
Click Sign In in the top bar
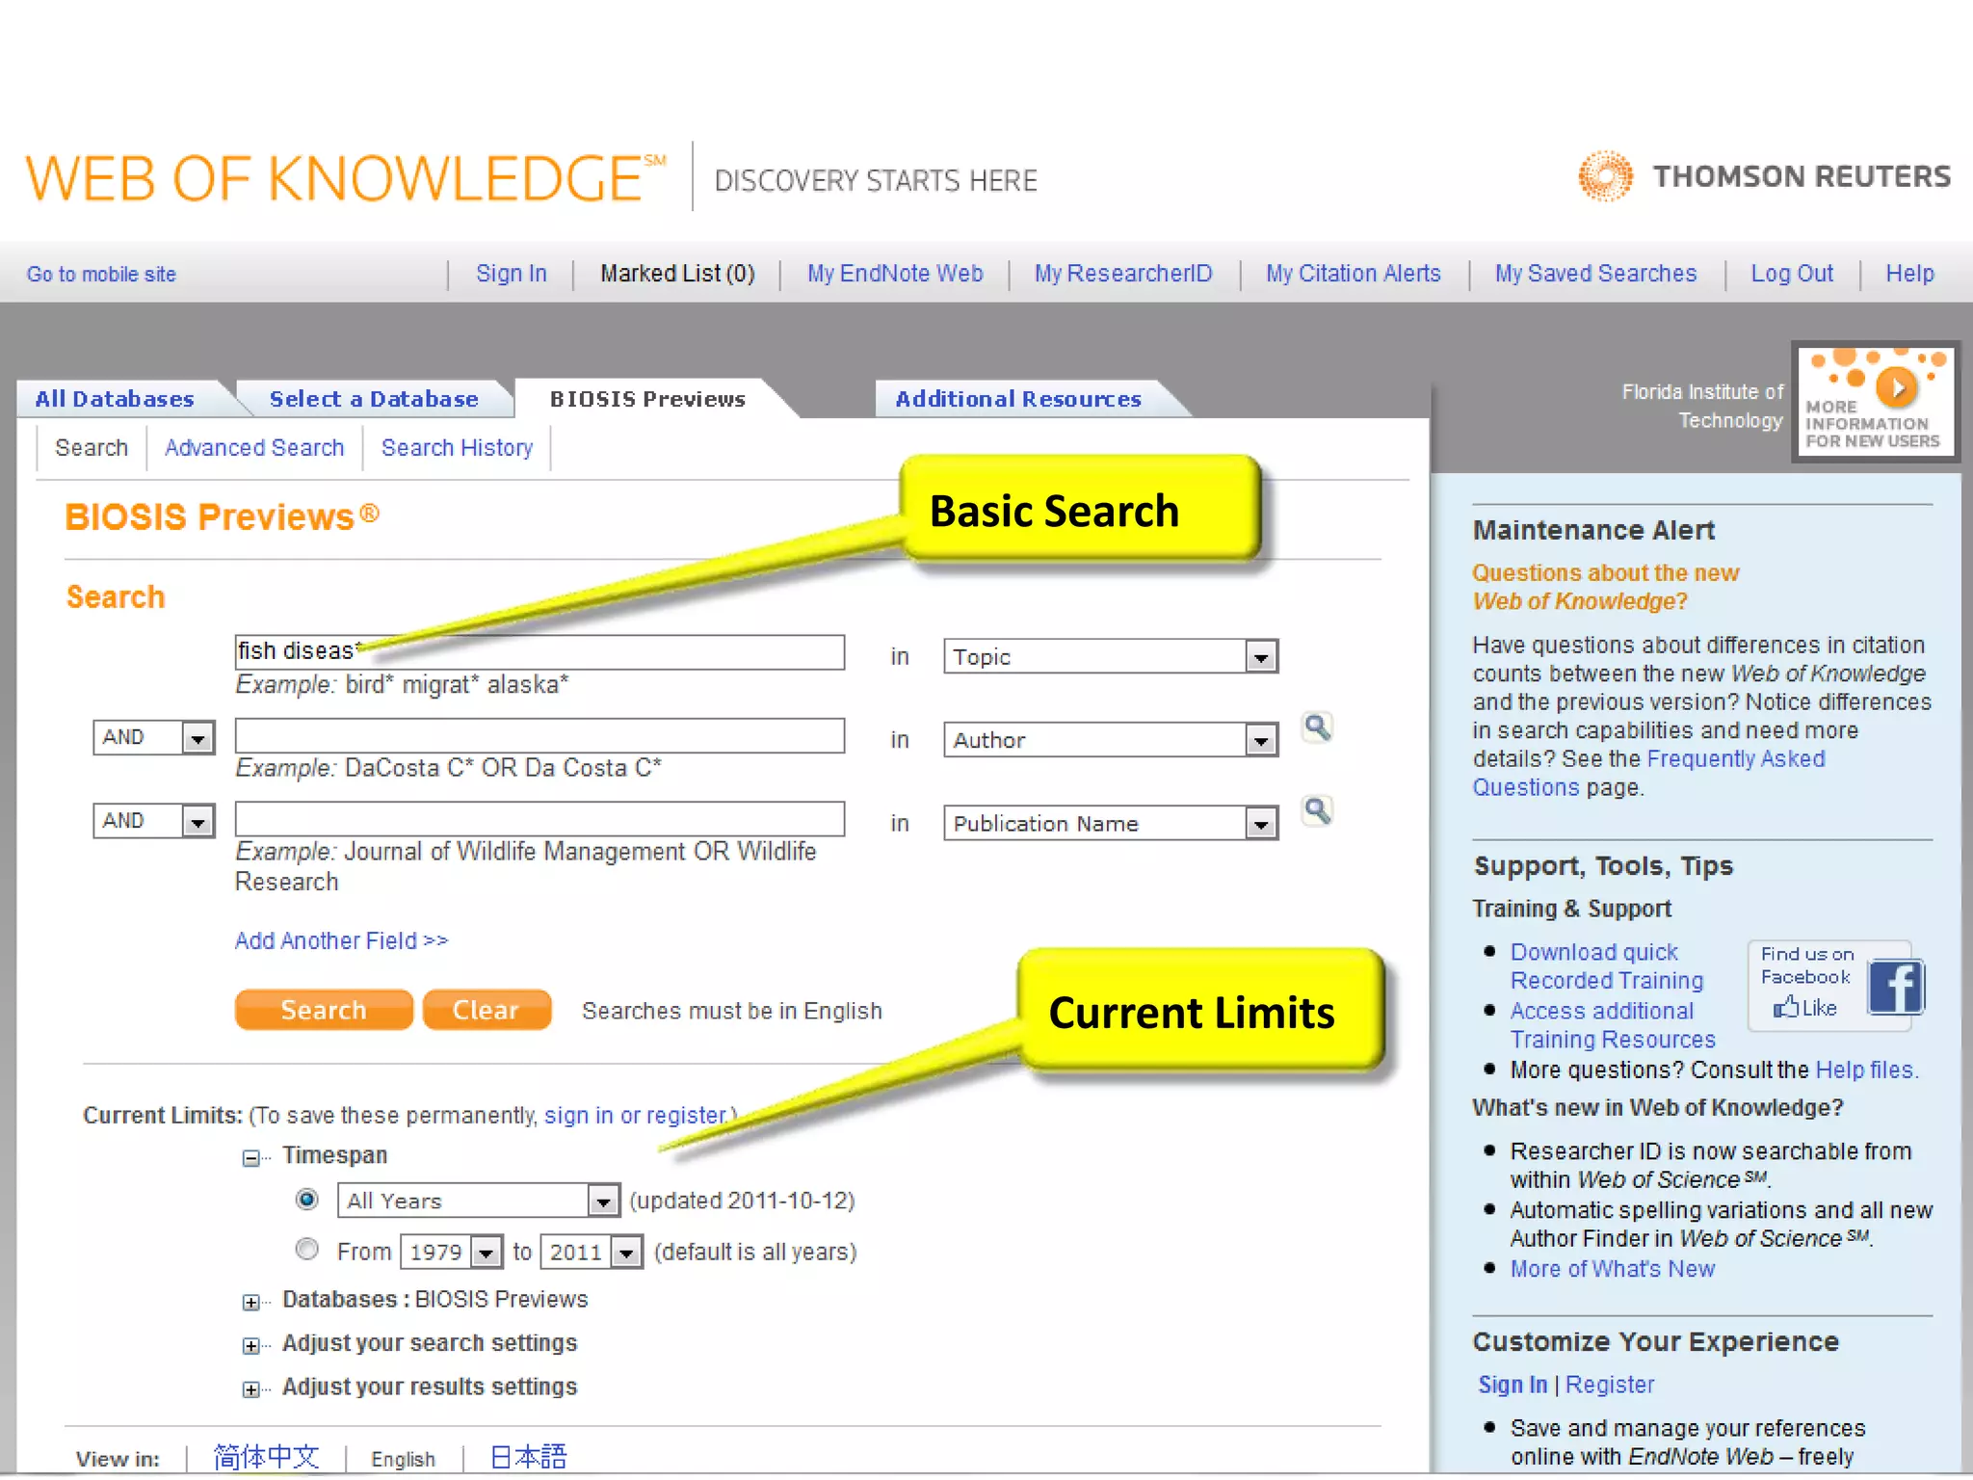point(512,274)
